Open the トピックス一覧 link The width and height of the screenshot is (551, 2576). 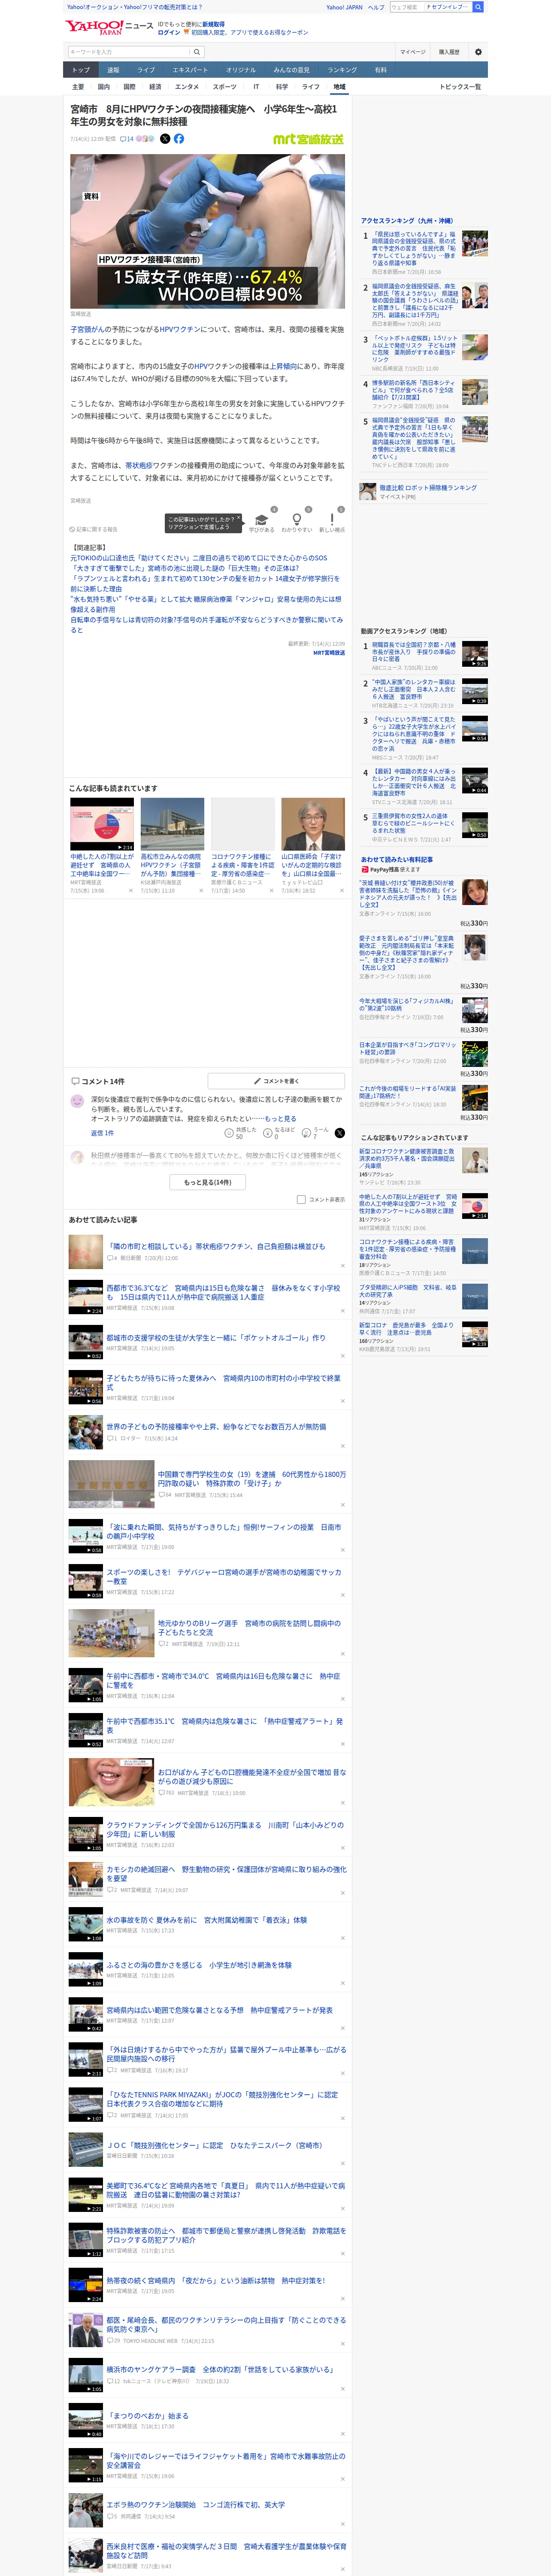click(460, 87)
